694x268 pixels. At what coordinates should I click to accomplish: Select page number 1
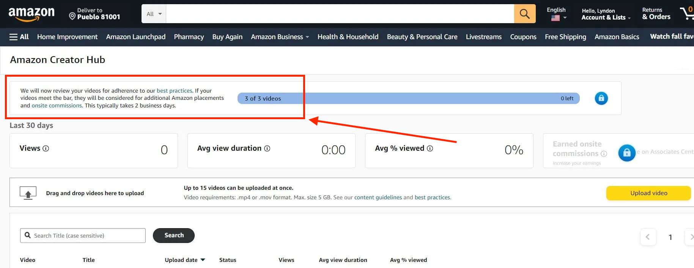coord(670,237)
